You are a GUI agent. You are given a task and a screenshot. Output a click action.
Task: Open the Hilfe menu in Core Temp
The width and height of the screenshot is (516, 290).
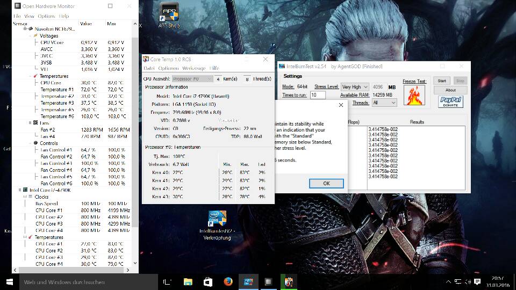(214, 68)
